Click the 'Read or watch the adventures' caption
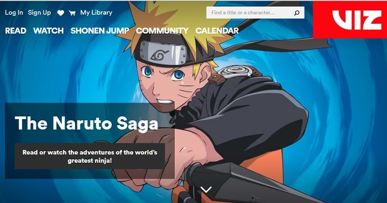 tap(90, 157)
